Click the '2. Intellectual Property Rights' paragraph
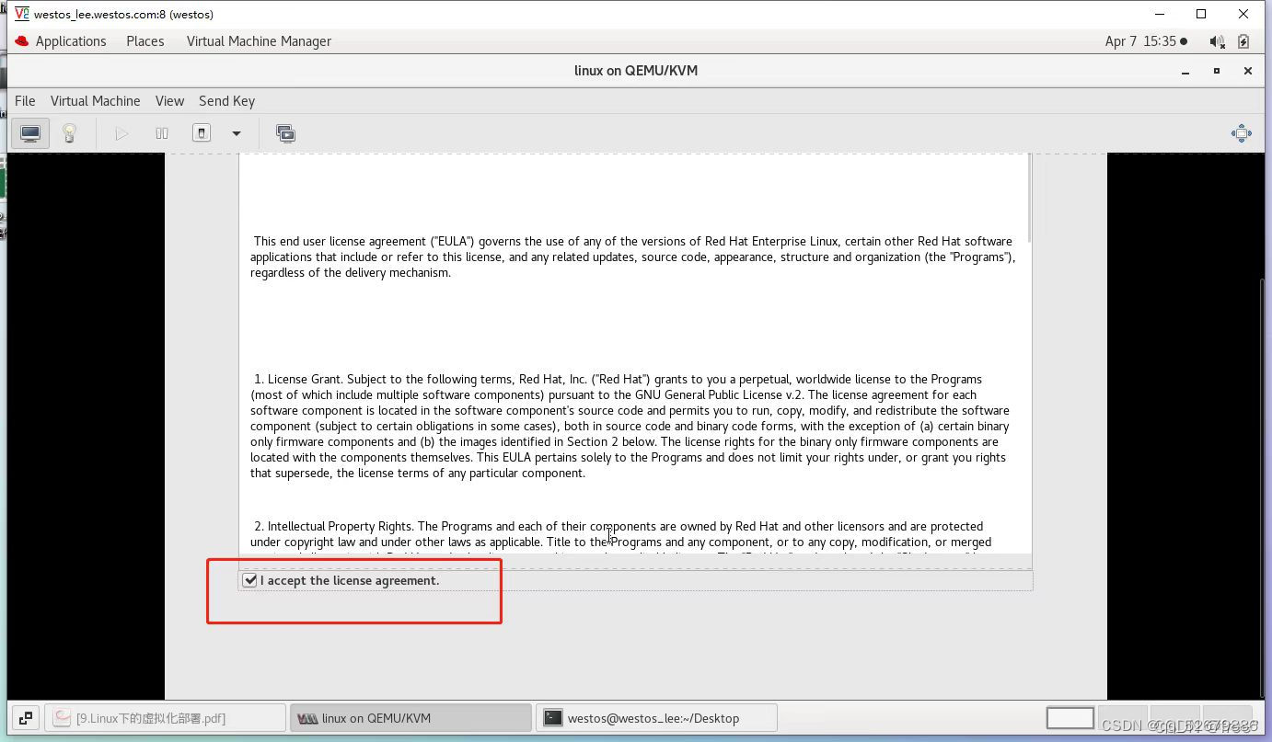The width and height of the screenshot is (1272, 742). point(620,534)
